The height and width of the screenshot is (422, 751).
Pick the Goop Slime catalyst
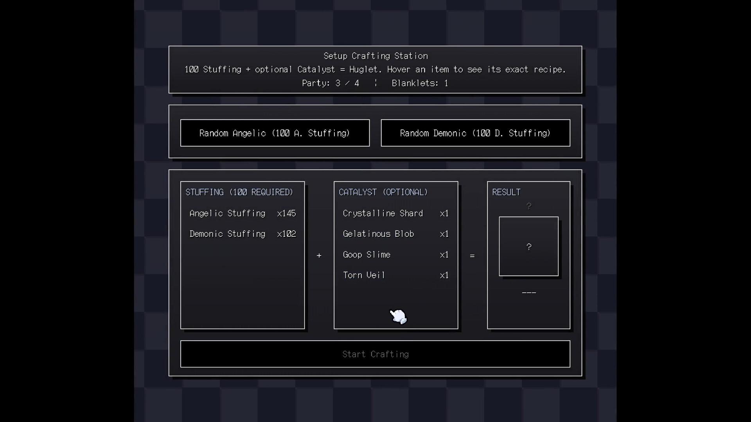(x=396, y=254)
